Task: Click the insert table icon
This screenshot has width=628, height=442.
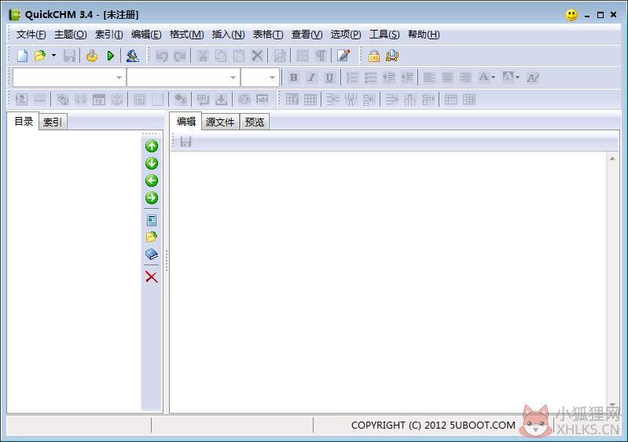Action: [292, 100]
